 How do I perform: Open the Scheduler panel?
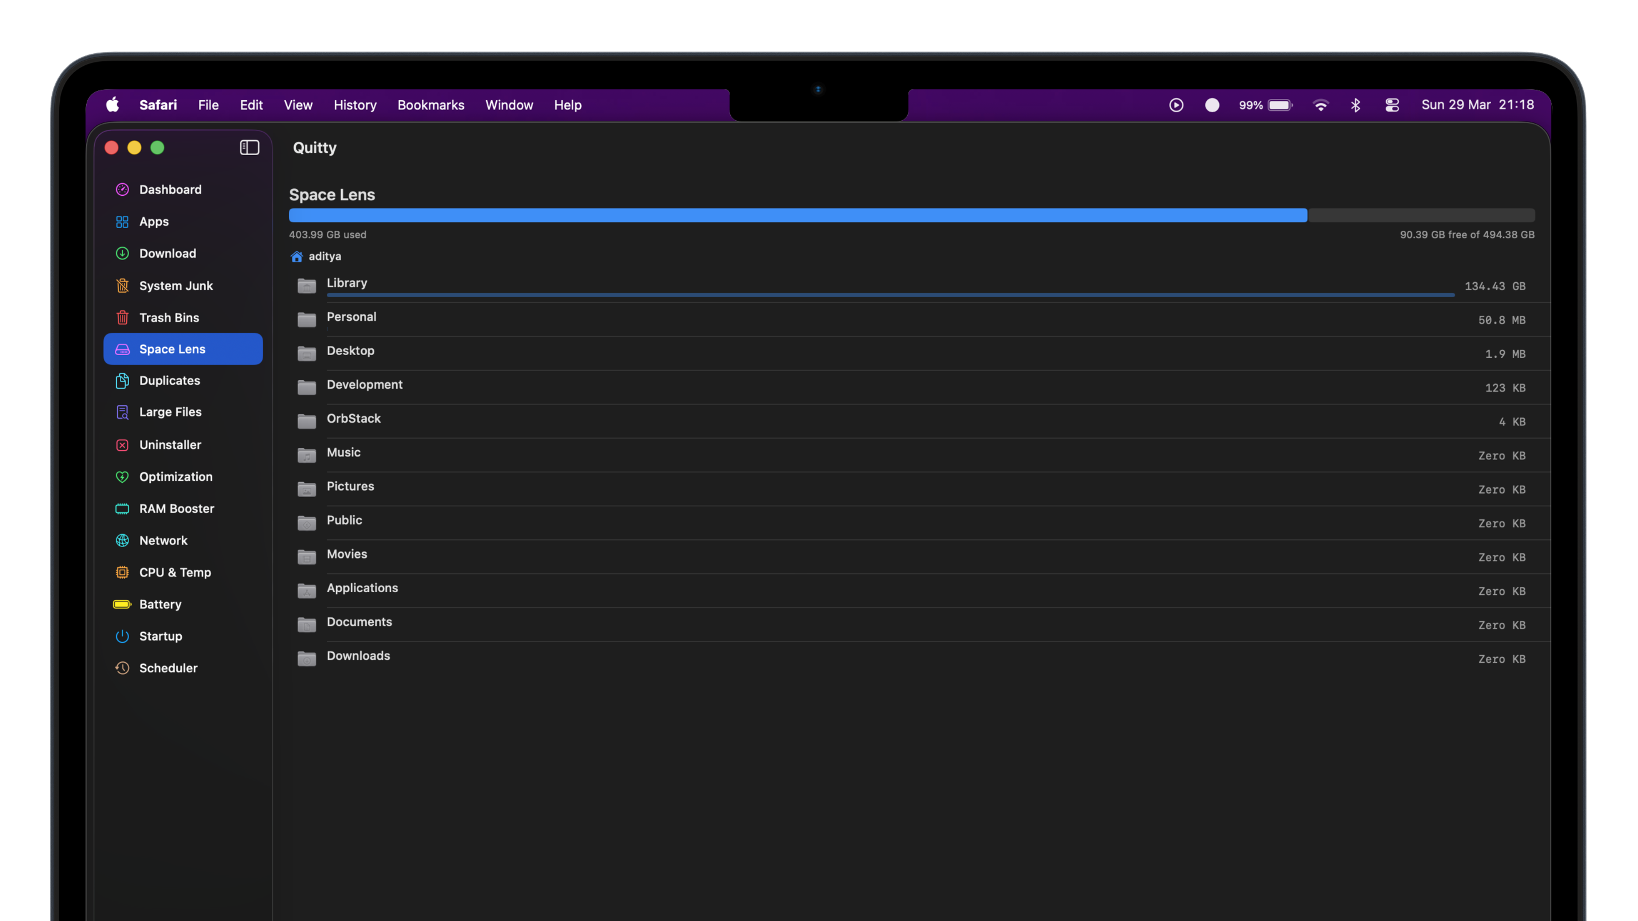168,667
